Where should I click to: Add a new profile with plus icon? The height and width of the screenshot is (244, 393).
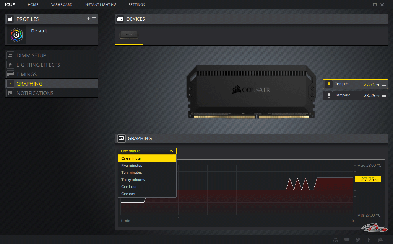pos(88,19)
